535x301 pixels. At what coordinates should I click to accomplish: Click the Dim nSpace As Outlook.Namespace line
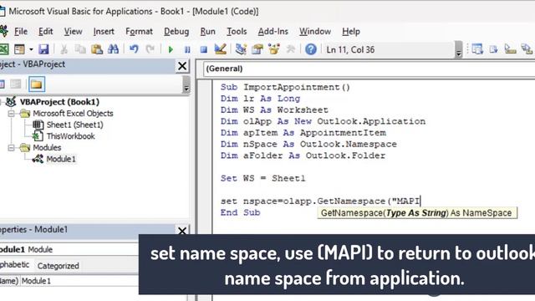click(308, 145)
